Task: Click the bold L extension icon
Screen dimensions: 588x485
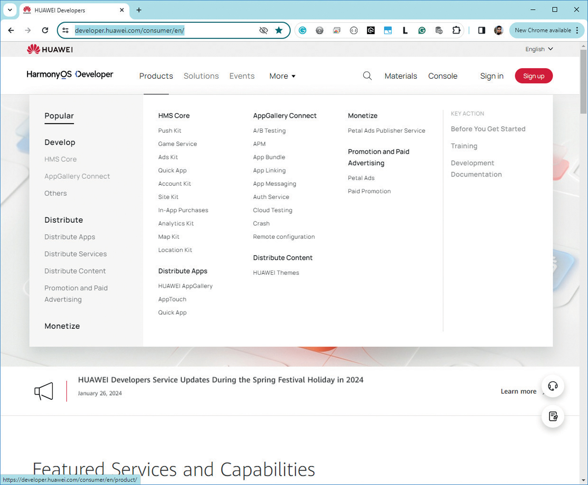Action: coord(405,30)
